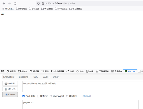Click the Execute button
Viewport: 143px width, 109px height.
click(10, 94)
